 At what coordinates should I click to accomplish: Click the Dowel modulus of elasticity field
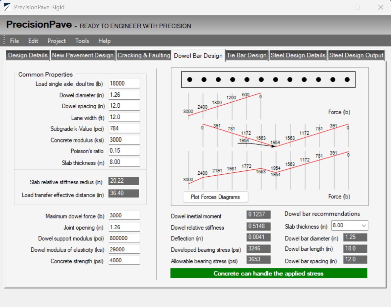click(124, 249)
